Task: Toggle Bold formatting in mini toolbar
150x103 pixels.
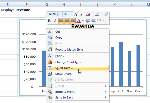Action: coord(49,21)
